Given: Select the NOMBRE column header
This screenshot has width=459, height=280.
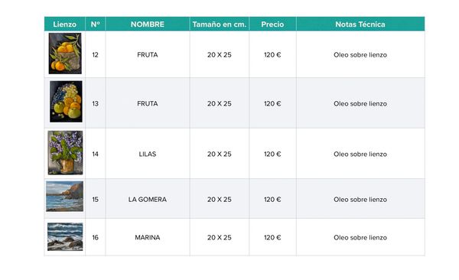Looking at the screenshot, I should coord(148,24).
